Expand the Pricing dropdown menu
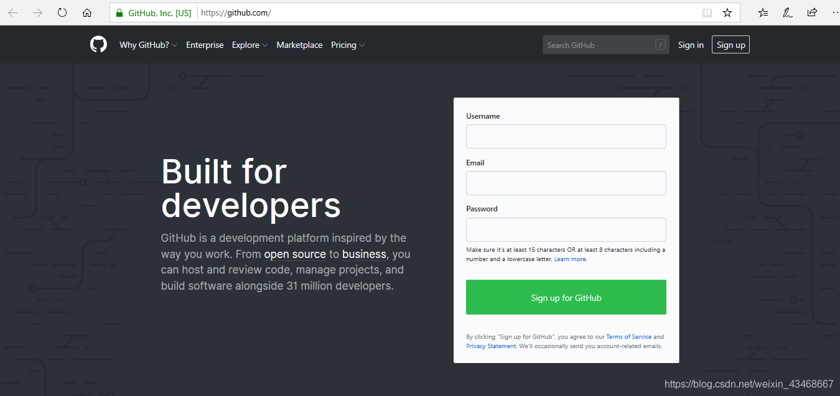Image resolution: width=840 pixels, height=396 pixels. click(x=348, y=45)
